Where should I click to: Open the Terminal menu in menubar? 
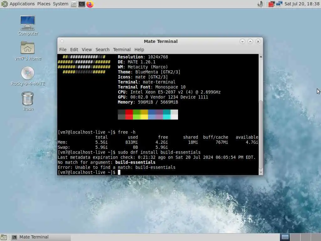(122, 50)
